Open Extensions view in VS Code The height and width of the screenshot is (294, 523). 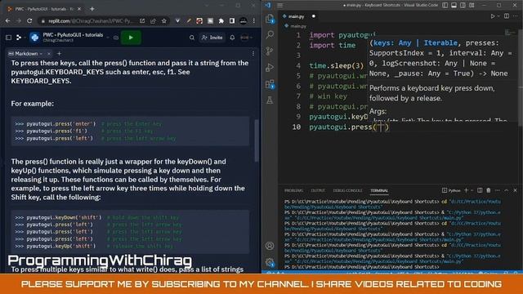tap(270, 84)
